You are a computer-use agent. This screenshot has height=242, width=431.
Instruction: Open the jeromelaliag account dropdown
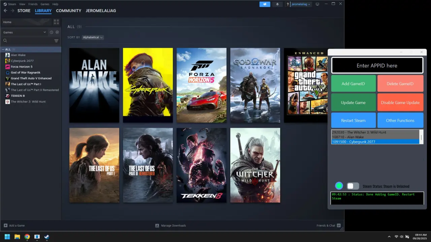(x=301, y=4)
